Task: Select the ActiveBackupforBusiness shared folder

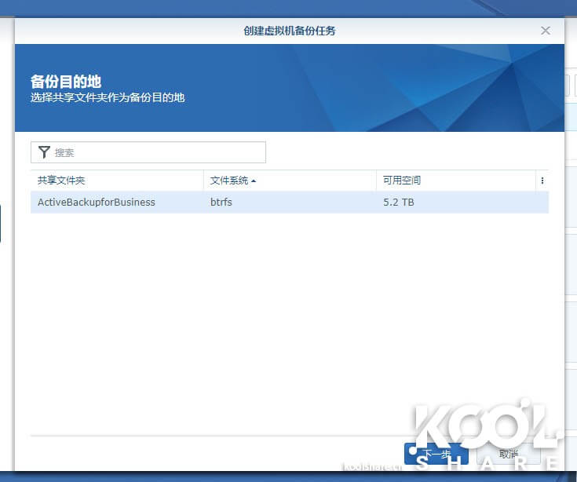Action: tap(97, 203)
